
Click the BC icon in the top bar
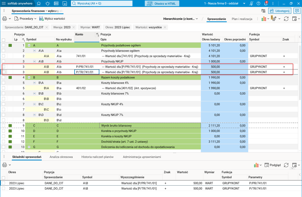(65, 4)
